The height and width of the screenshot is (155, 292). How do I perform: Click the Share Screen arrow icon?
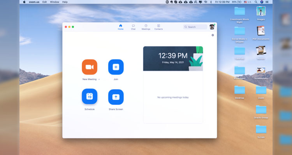pyautogui.click(x=116, y=97)
